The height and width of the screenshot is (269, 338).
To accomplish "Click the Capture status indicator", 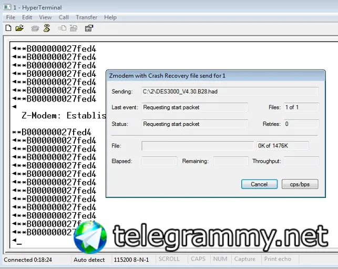I will click(x=245, y=259).
